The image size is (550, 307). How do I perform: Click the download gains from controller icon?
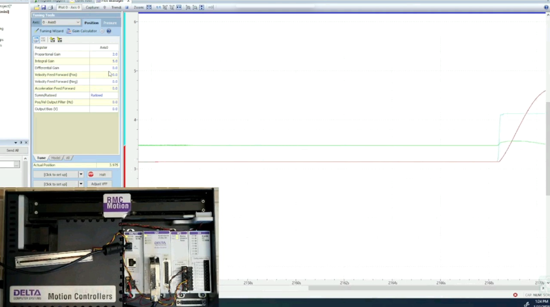(x=52, y=40)
